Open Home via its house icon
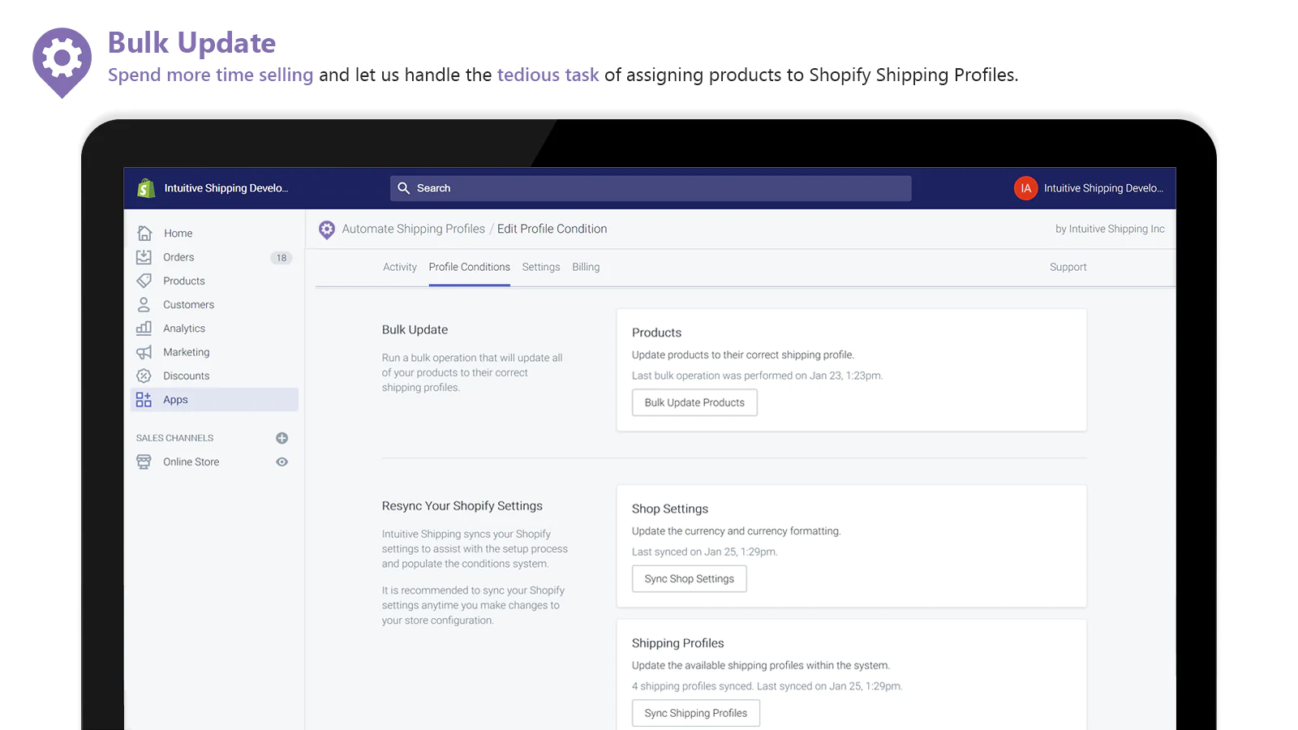The image size is (1298, 730). pos(144,234)
